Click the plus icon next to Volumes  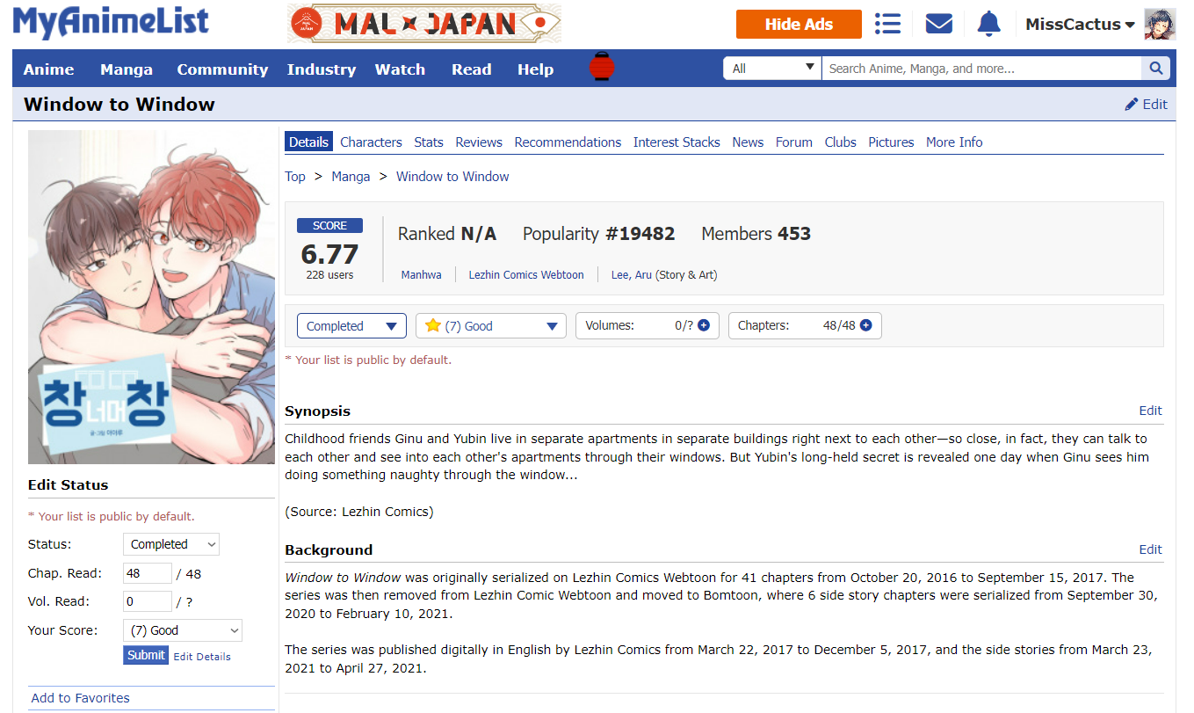[x=704, y=325]
